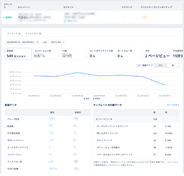Click the gray 非表示 legend dot
The height and width of the screenshot is (176, 184).
click(93, 99)
